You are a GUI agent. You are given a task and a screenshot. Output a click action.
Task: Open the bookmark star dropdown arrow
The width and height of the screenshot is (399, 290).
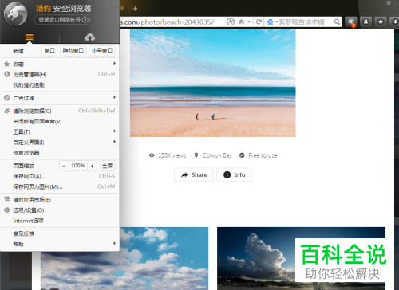pos(249,22)
